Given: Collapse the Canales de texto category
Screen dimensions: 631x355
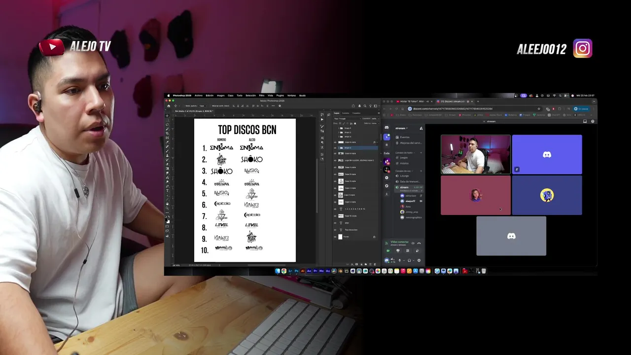Looking at the screenshot, I should click(x=405, y=153).
